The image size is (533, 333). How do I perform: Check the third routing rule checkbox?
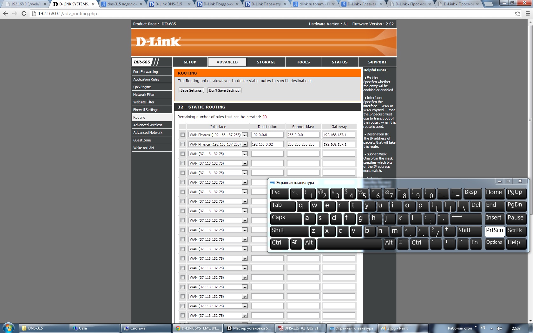coord(182,154)
